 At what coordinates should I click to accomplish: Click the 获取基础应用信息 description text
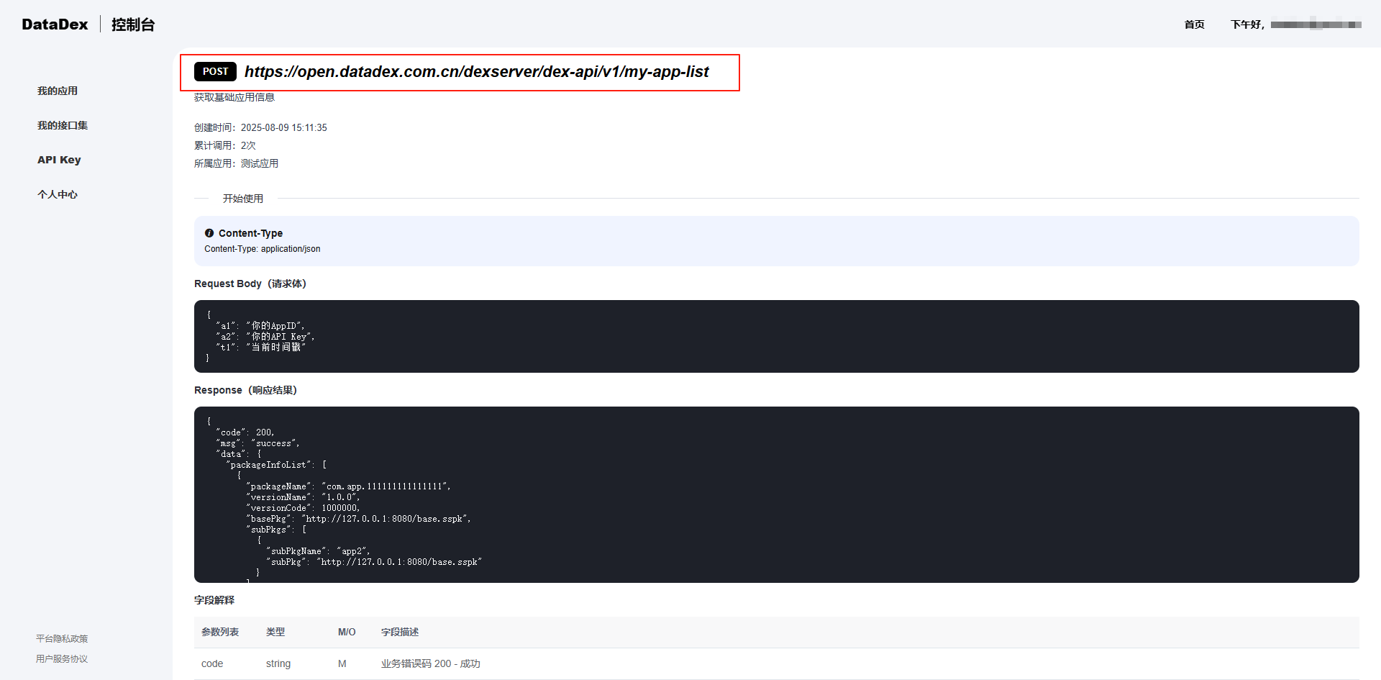[x=234, y=97]
